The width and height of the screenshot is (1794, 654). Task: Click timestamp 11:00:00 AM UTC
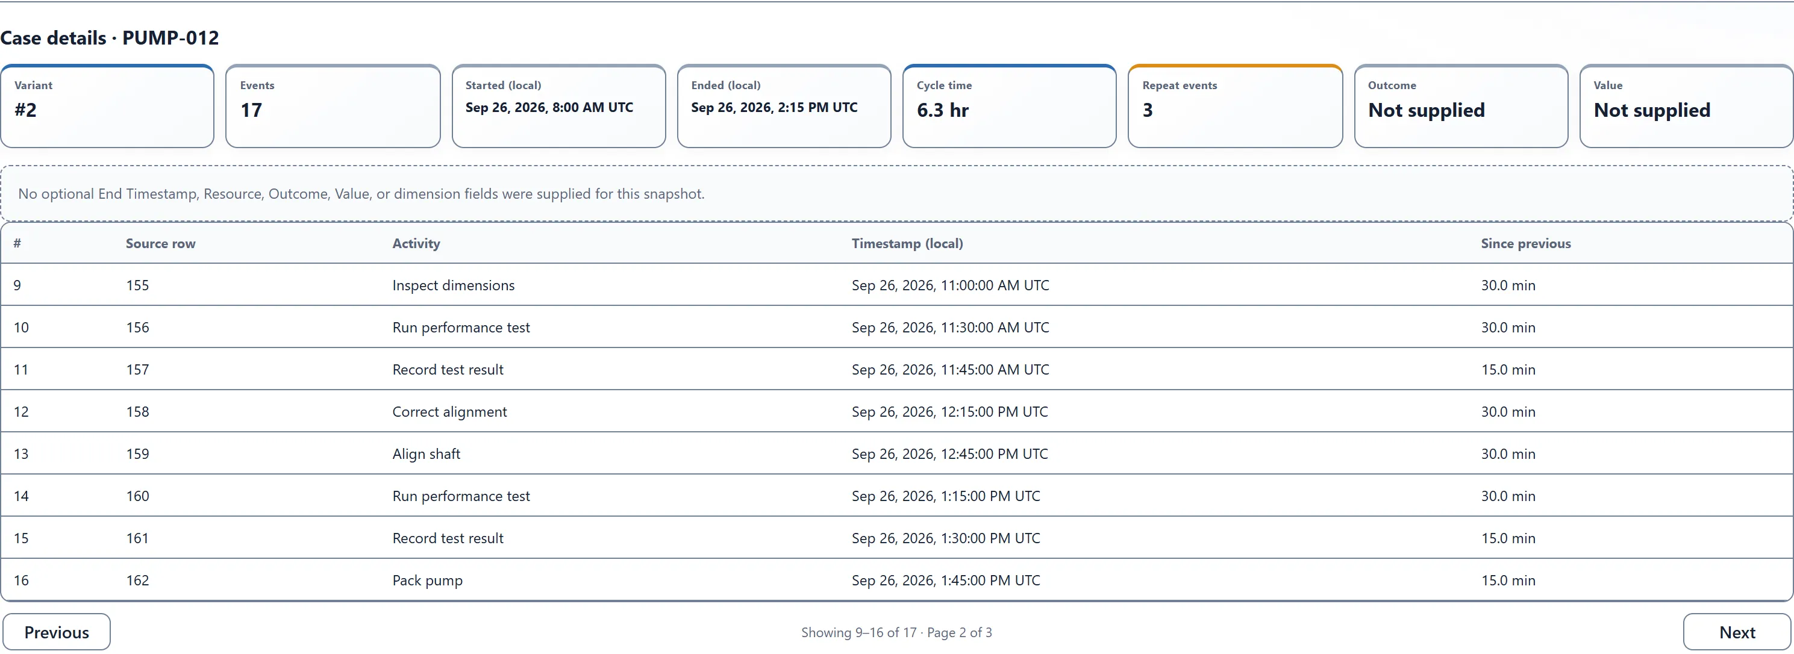coord(951,285)
